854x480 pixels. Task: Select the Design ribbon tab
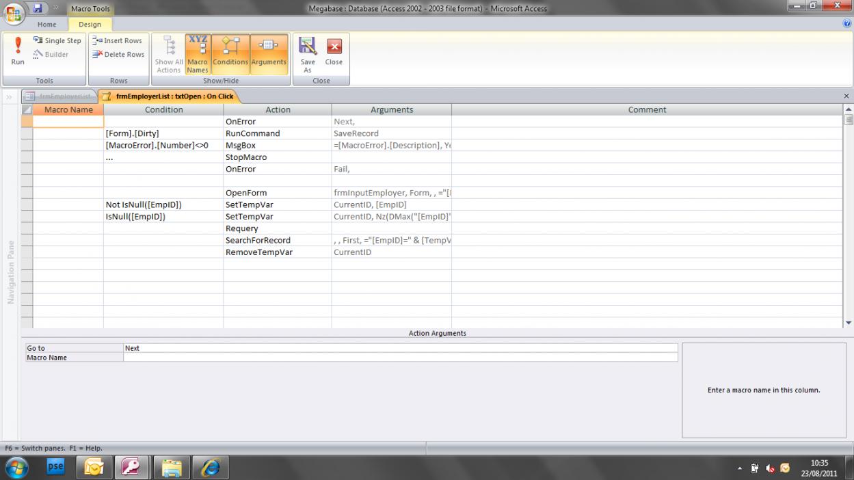pos(90,25)
